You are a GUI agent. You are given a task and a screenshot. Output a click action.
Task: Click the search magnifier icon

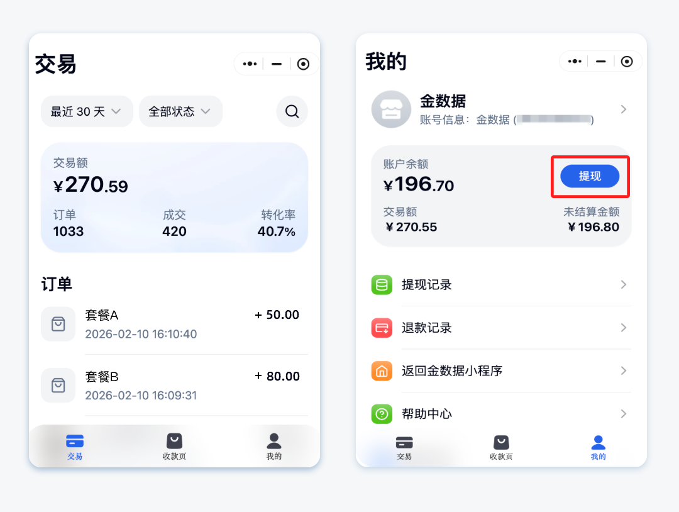pyautogui.click(x=292, y=112)
